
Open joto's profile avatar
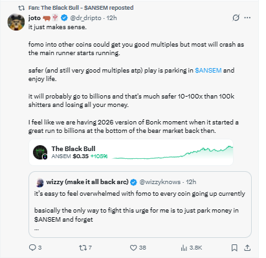point(16,22)
